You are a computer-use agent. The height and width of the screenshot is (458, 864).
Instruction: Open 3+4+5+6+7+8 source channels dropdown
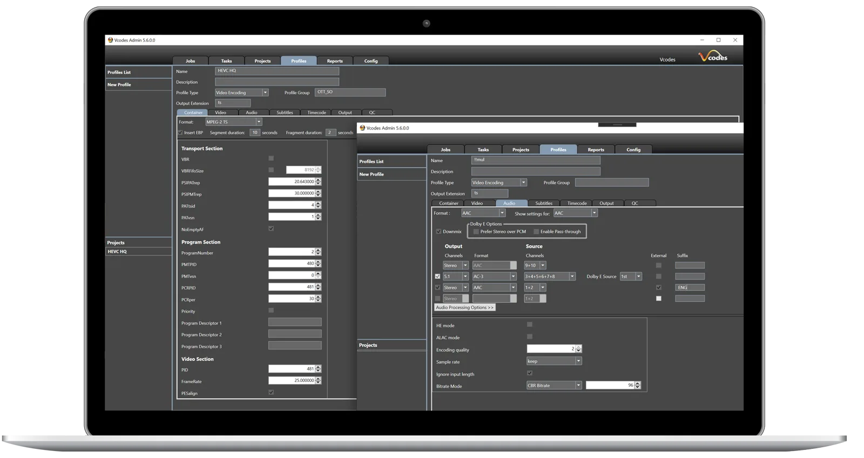point(549,277)
